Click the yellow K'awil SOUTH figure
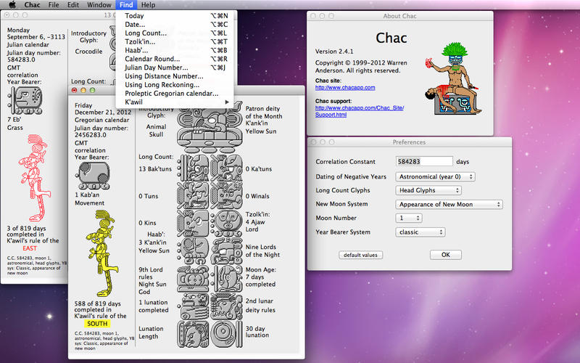580x363 pixels. click(x=101, y=253)
